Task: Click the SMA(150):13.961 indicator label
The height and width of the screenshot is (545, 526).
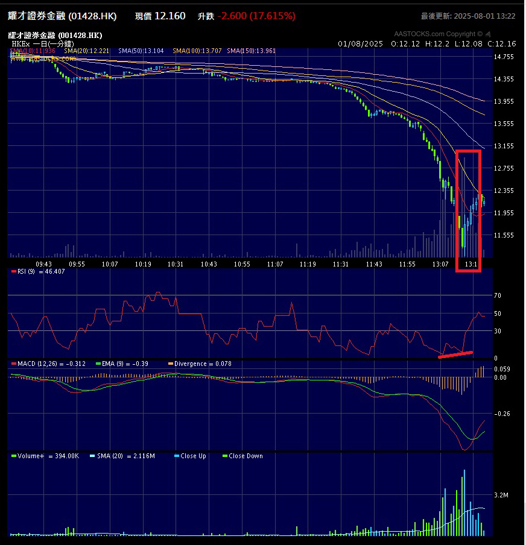Action: click(x=251, y=51)
